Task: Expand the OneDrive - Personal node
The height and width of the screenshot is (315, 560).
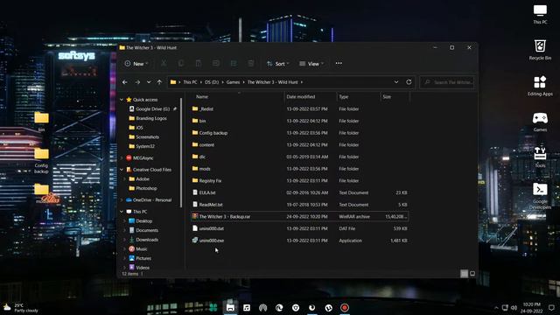Action: click(x=122, y=200)
